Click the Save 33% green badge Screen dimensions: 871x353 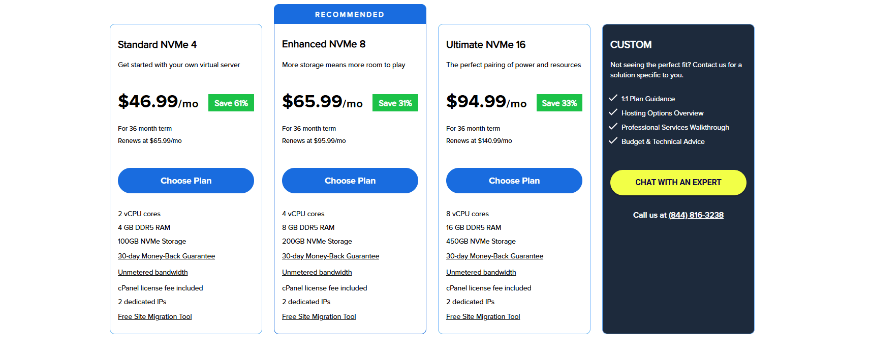559,103
